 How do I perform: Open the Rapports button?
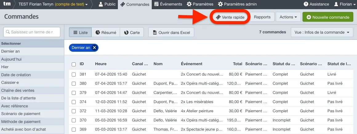click(x=262, y=17)
